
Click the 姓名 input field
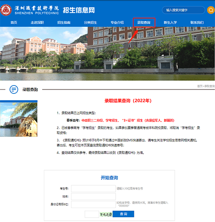[x=93, y=197]
